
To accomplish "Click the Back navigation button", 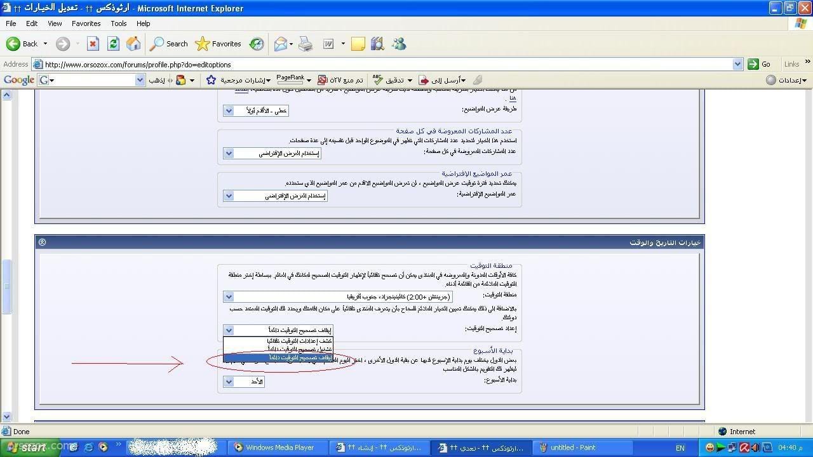I will [22, 44].
